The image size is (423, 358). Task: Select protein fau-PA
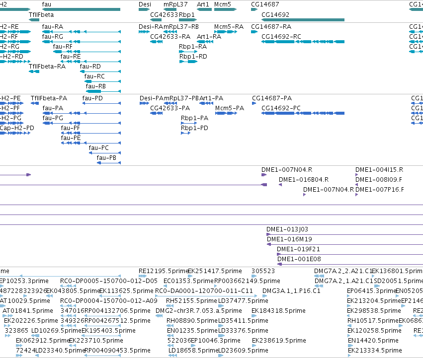click(x=53, y=108)
